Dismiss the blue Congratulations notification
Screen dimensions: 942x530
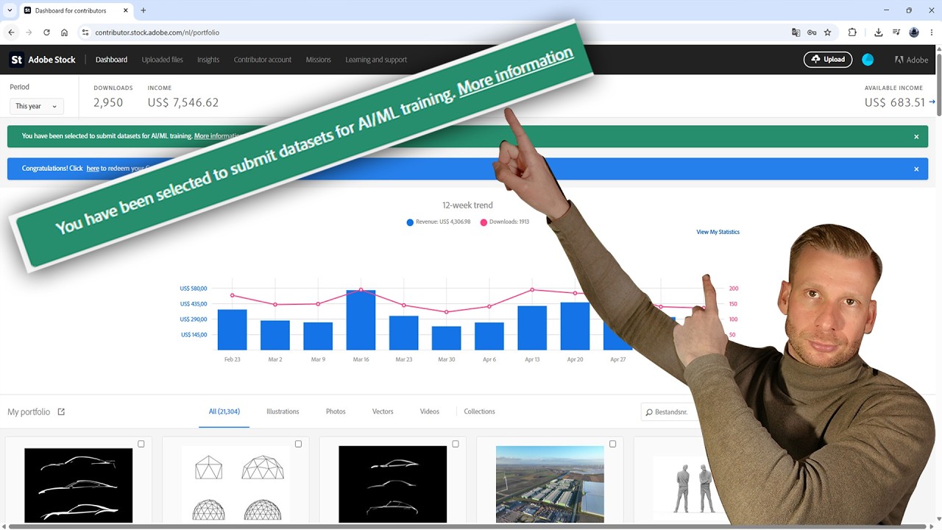pos(916,169)
